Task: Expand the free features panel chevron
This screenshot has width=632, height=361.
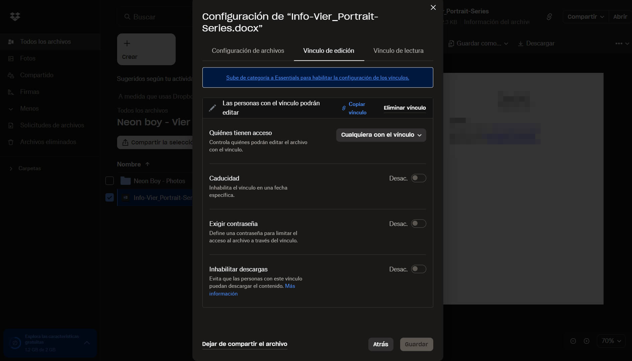Action: click(87, 343)
